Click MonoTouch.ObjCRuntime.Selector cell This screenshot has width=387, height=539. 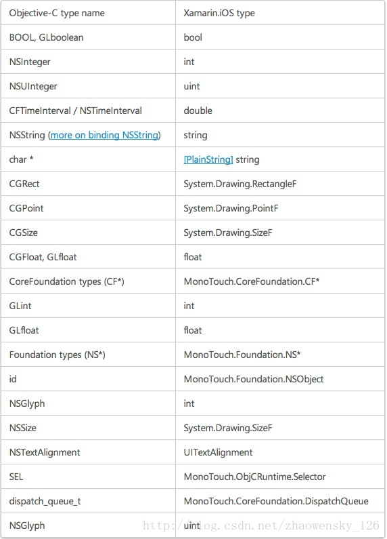click(280, 477)
